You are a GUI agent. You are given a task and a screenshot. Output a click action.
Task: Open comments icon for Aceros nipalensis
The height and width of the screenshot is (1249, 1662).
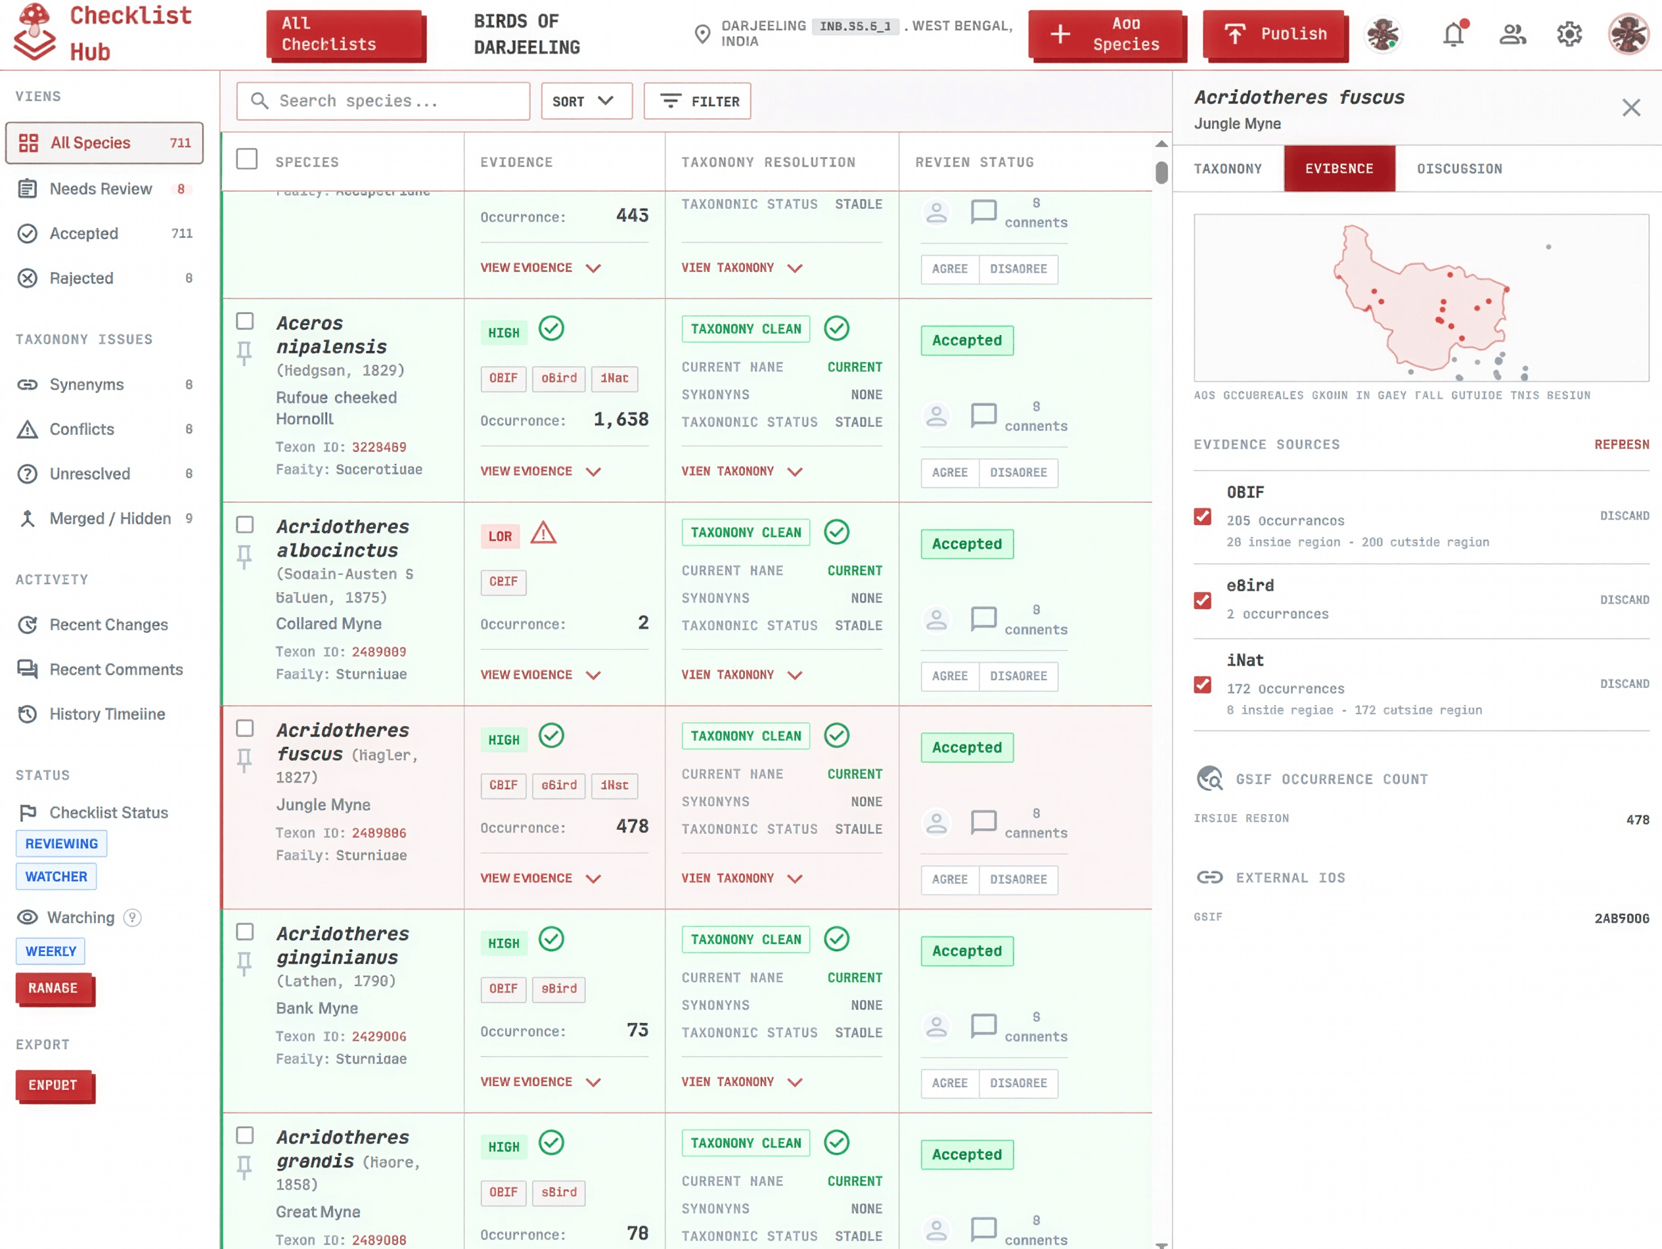pos(983,416)
